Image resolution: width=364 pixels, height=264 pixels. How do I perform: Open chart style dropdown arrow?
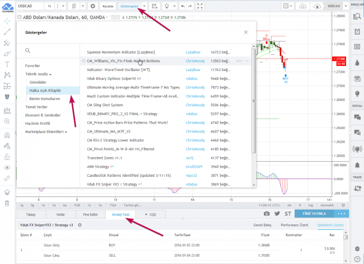pos(83,6)
